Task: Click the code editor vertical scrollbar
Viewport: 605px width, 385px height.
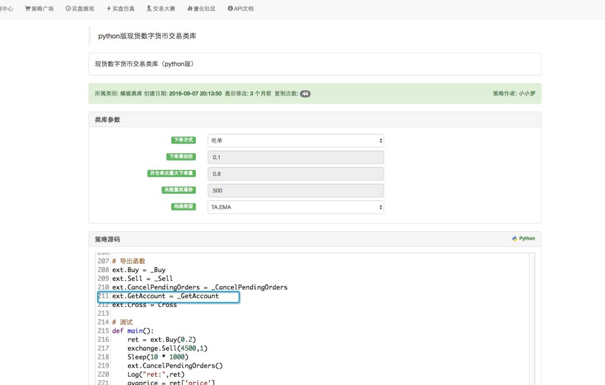Action: pyautogui.click(x=531, y=319)
